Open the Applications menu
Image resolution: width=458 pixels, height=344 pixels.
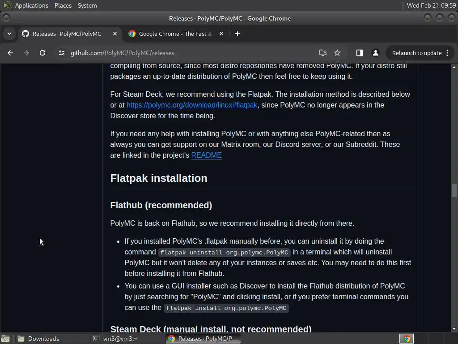(32, 5)
